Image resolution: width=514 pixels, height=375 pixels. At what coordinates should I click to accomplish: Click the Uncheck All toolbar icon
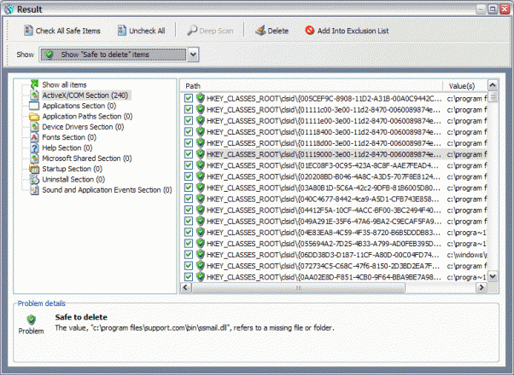click(120, 31)
